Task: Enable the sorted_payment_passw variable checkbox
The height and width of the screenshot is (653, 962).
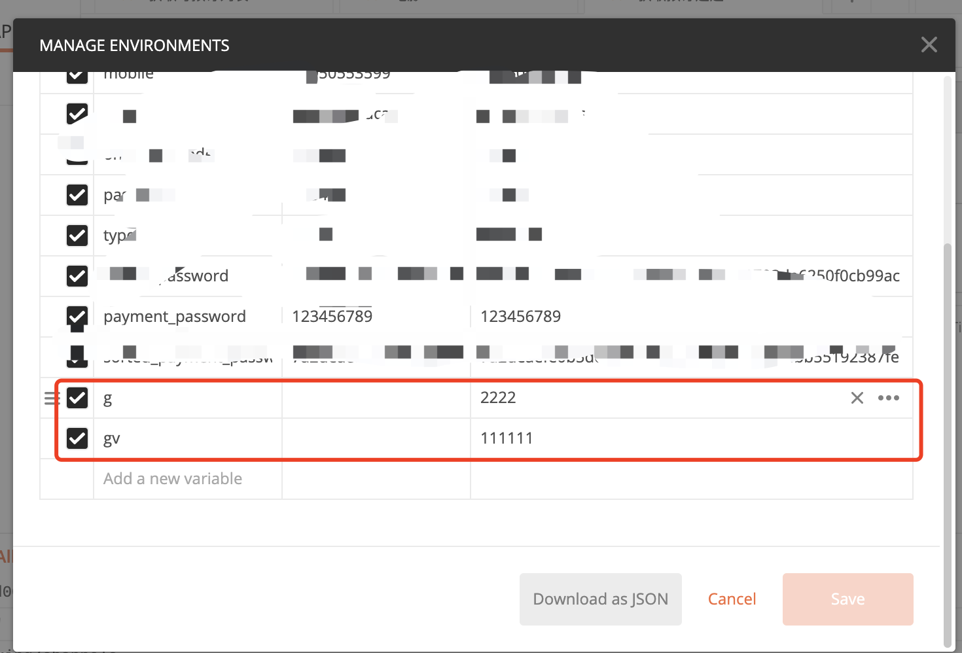Action: coord(77,356)
